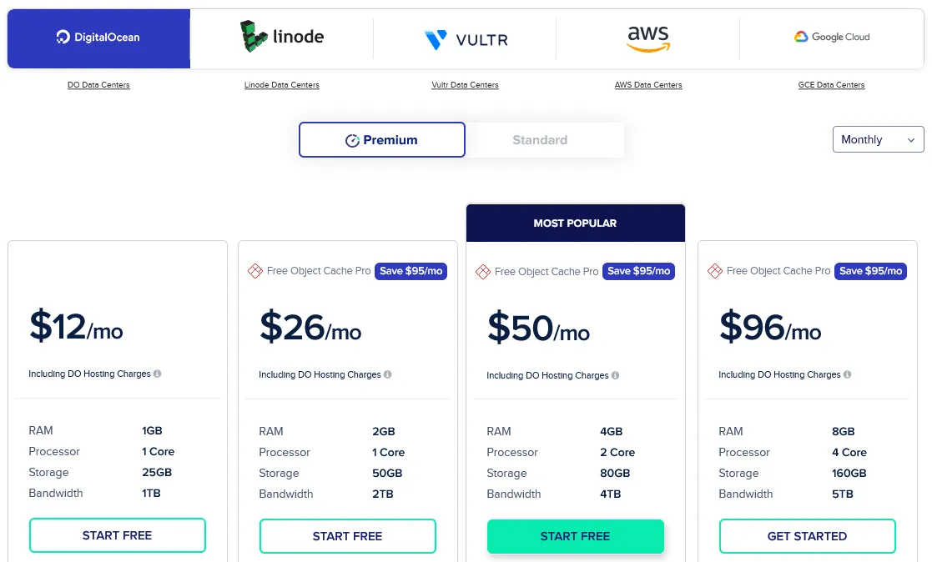Open the Linode Data Centers link
932x562 pixels.
pos(281,84)
